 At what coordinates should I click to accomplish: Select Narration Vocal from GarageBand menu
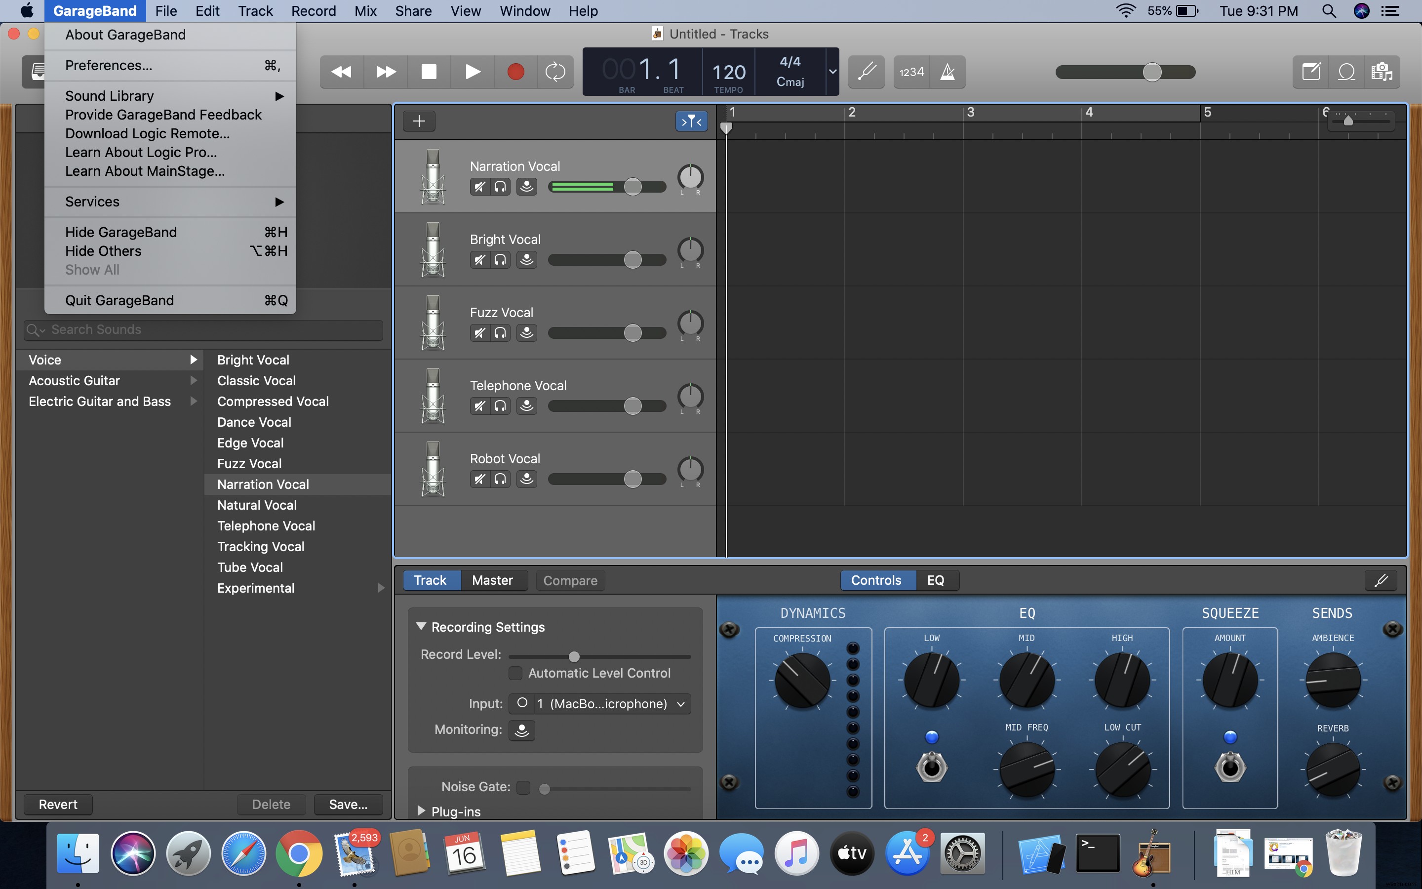[263, 485]
